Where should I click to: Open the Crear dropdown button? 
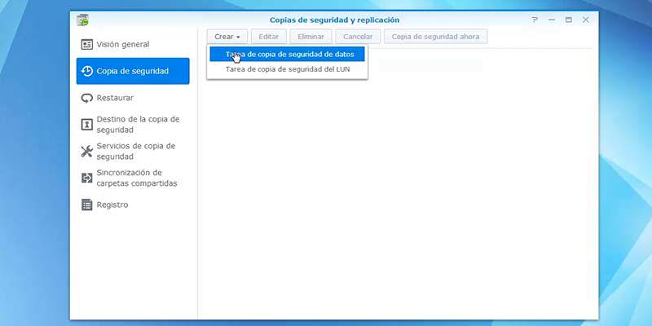coord(227,37)
